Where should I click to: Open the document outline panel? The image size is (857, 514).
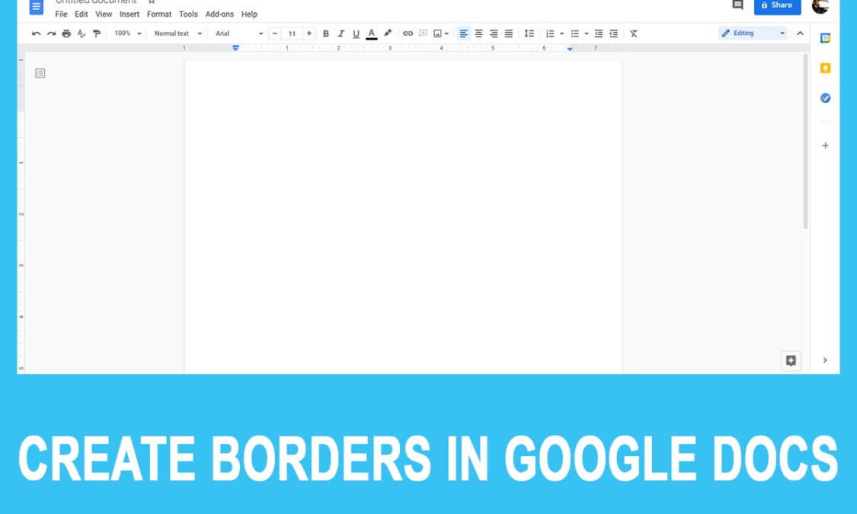[40, 73]
